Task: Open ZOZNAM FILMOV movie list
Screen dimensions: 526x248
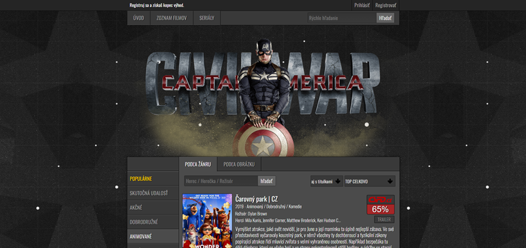Action: (172, 18)
